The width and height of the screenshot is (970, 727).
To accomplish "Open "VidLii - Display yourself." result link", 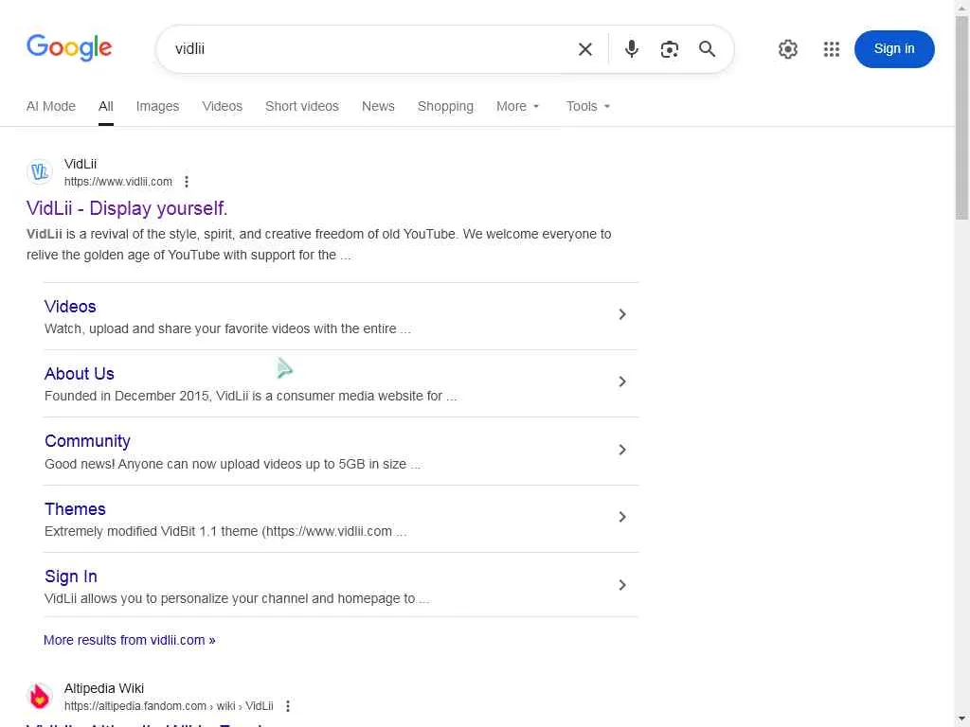I will (x=127, y=208).
